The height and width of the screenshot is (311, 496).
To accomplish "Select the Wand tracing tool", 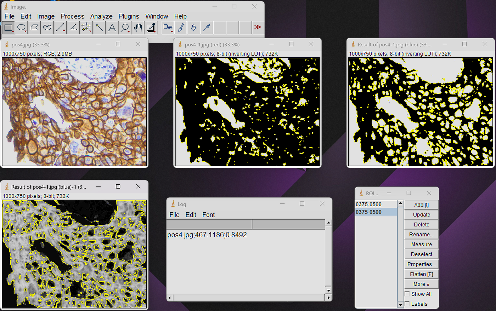I will (x=98, y=27).
